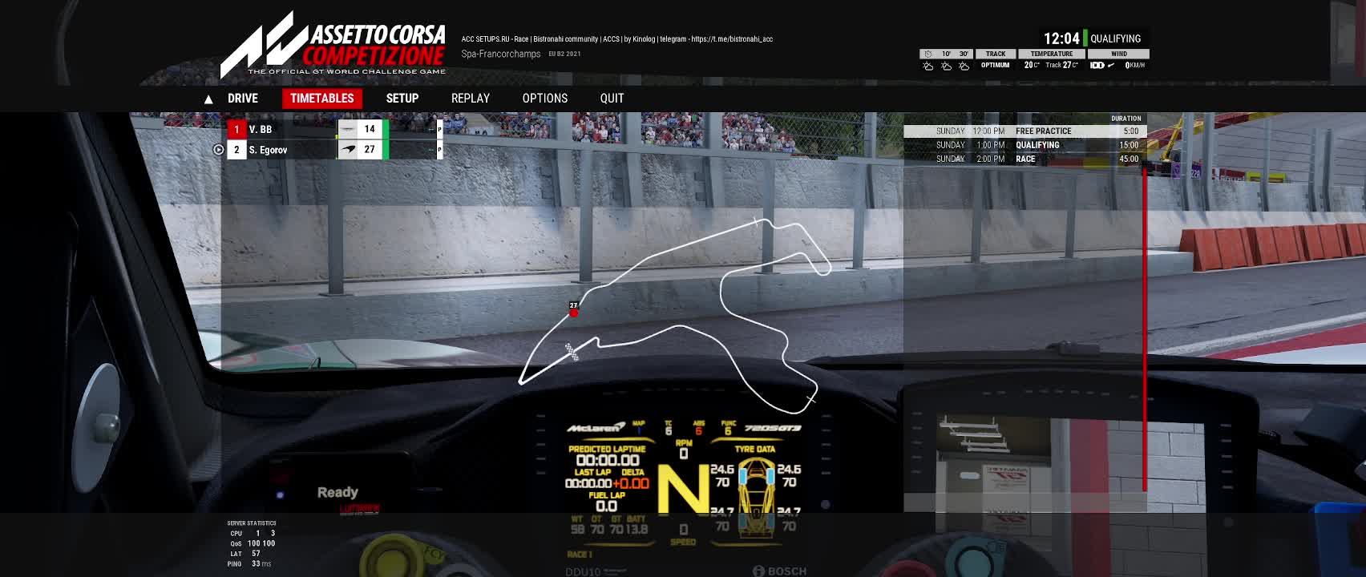Screen dimensions: 1366x577
Task: Click the McLaren logo for car 27
Action: (x=347, y=150)
